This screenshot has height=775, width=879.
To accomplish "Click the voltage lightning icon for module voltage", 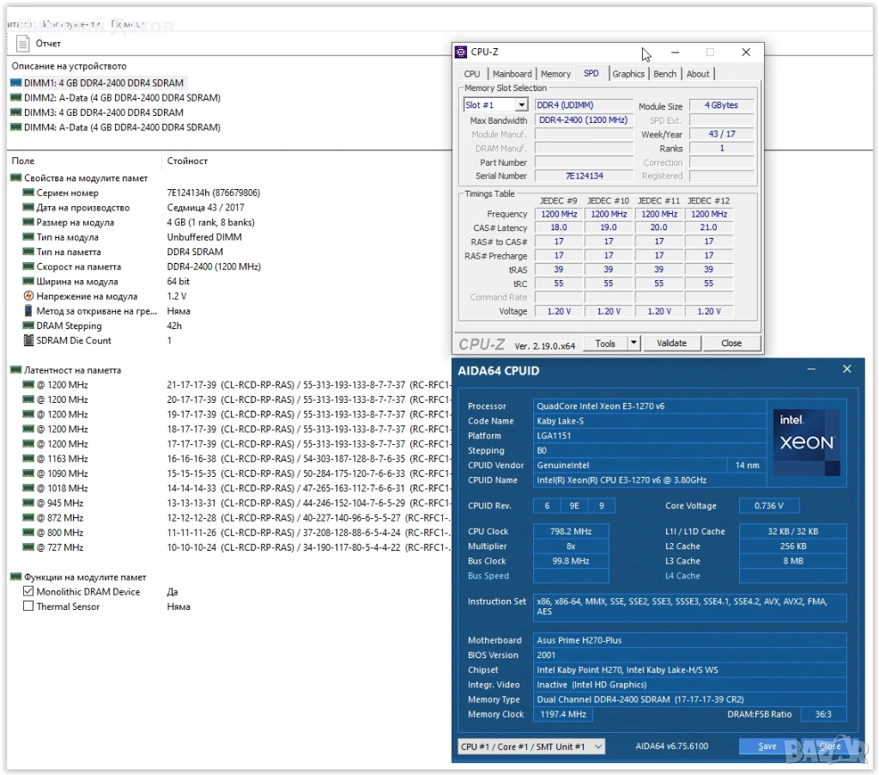I will [x=28, y=296].
